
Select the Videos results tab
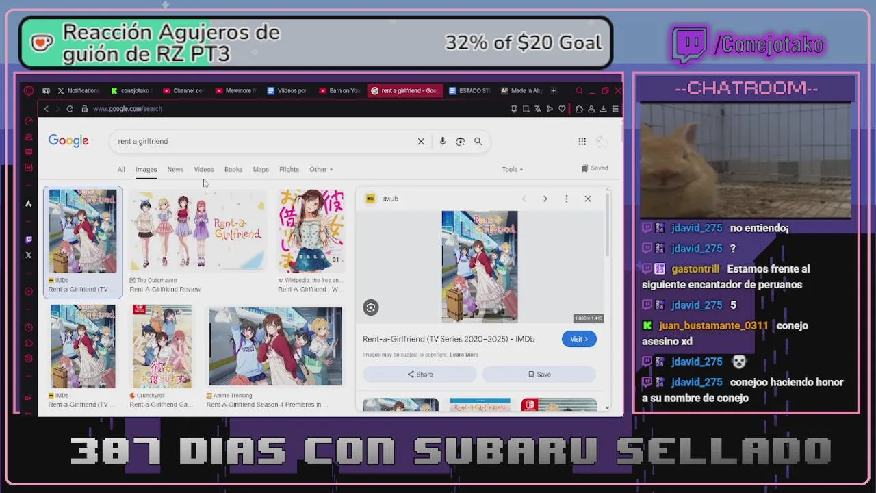[x=203, y=169]
